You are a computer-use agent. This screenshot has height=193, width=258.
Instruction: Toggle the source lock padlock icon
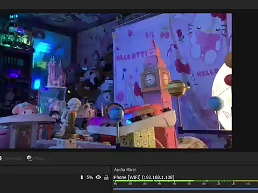pos(106,177)
